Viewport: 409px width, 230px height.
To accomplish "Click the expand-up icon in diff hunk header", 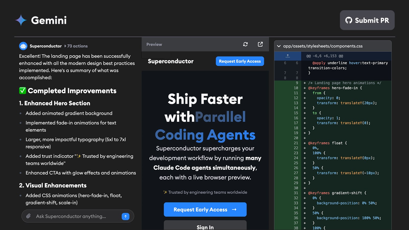I will pos(288,56).
